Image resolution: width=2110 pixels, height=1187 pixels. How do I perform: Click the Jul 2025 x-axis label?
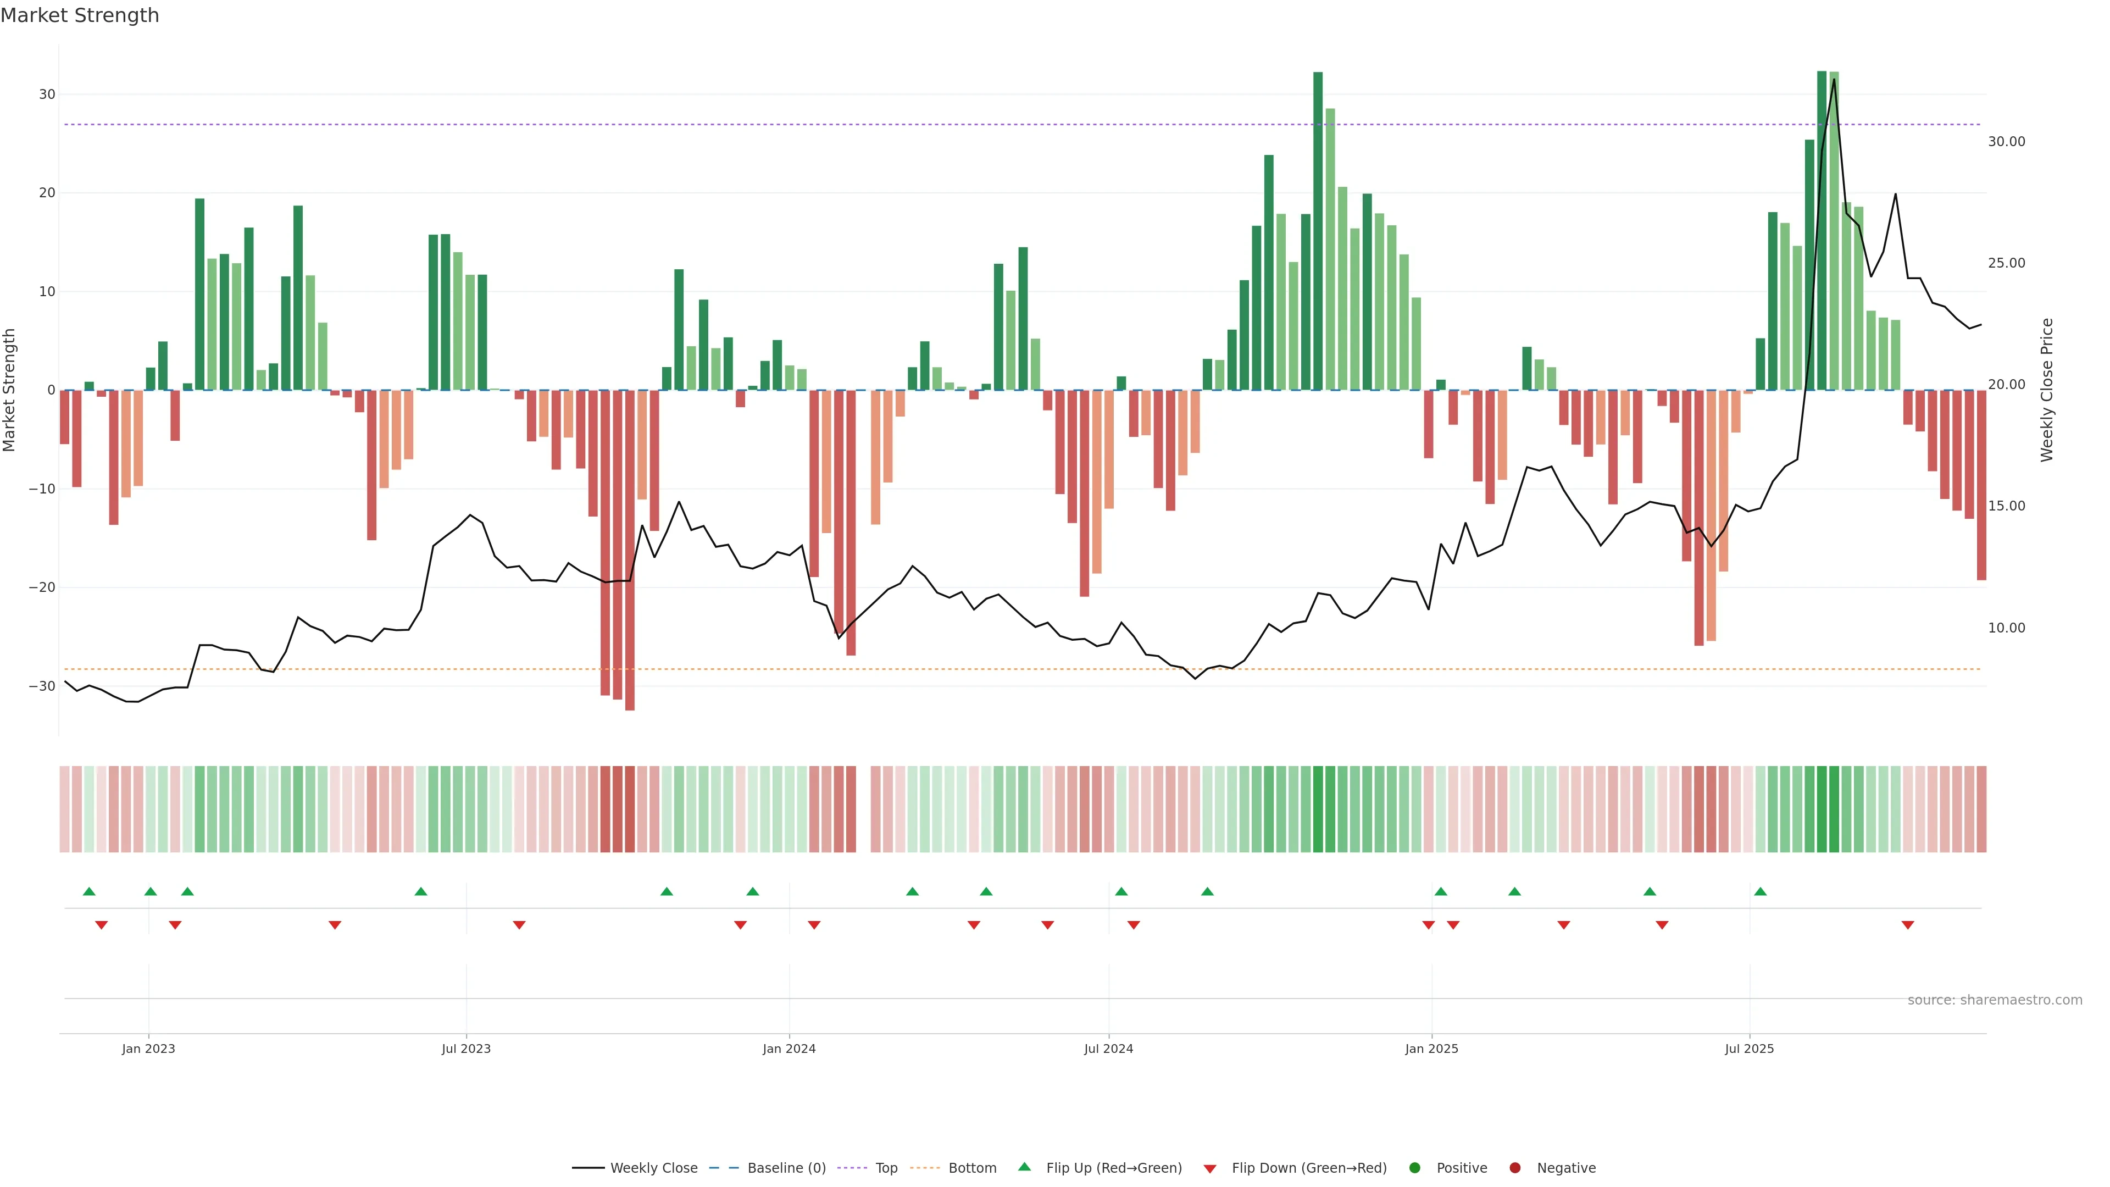pyautogui.click(x=1749, y=1049)
